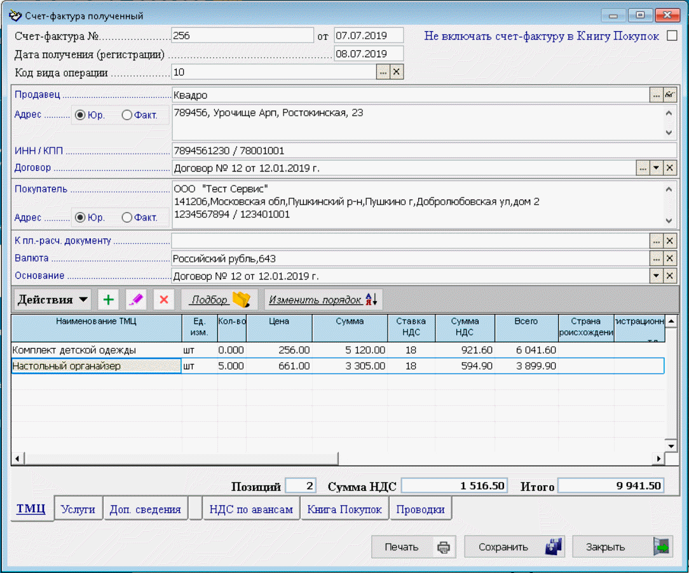Click the table's vertical scroll up arrow
The height and width of the screenshot is (573, 689).
point(671,321)
